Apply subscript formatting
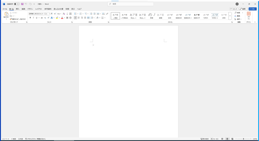 coord(45,18)
